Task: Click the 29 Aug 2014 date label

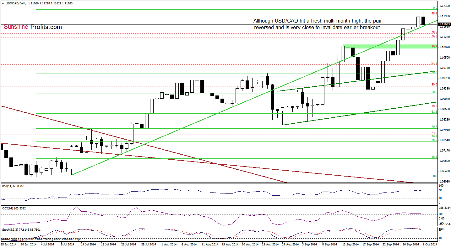Action: pyautogui.click(x=290, y=244)
